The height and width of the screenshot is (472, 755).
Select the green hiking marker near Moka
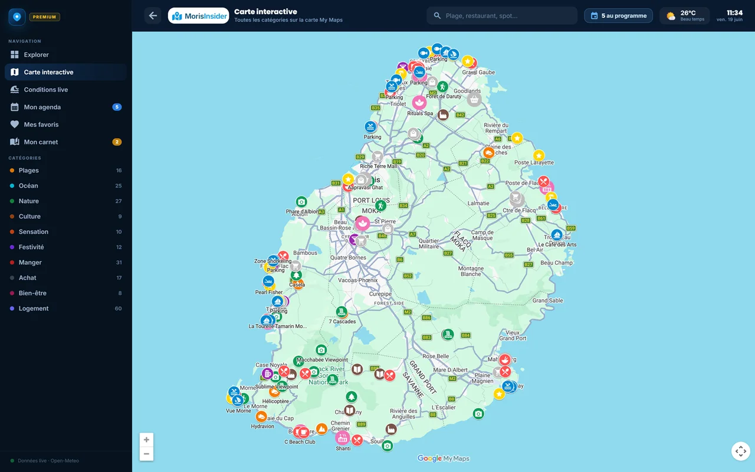(381, 205)
